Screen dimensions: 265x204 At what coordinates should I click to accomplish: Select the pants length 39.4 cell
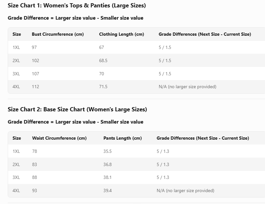[108, 191]
